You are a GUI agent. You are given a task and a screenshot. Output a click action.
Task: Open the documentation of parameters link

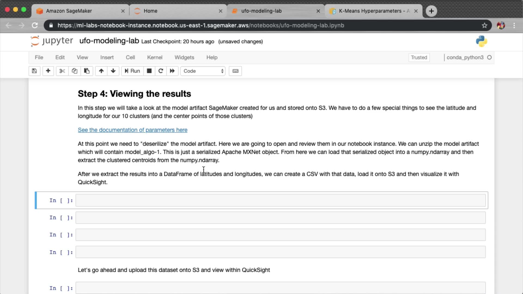click(x=132, y=130)
